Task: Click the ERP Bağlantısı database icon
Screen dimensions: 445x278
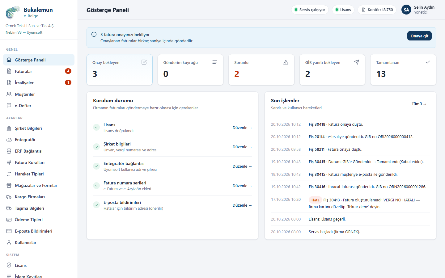Action: point(9,151)
